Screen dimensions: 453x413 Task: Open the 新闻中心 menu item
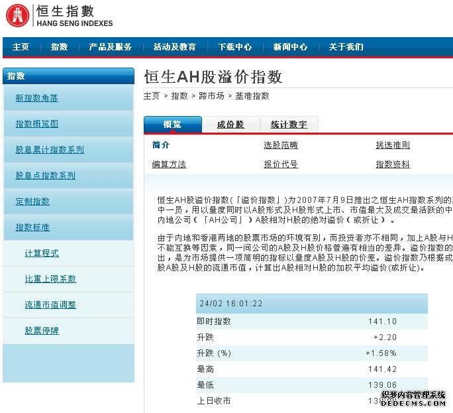point(290,47)
